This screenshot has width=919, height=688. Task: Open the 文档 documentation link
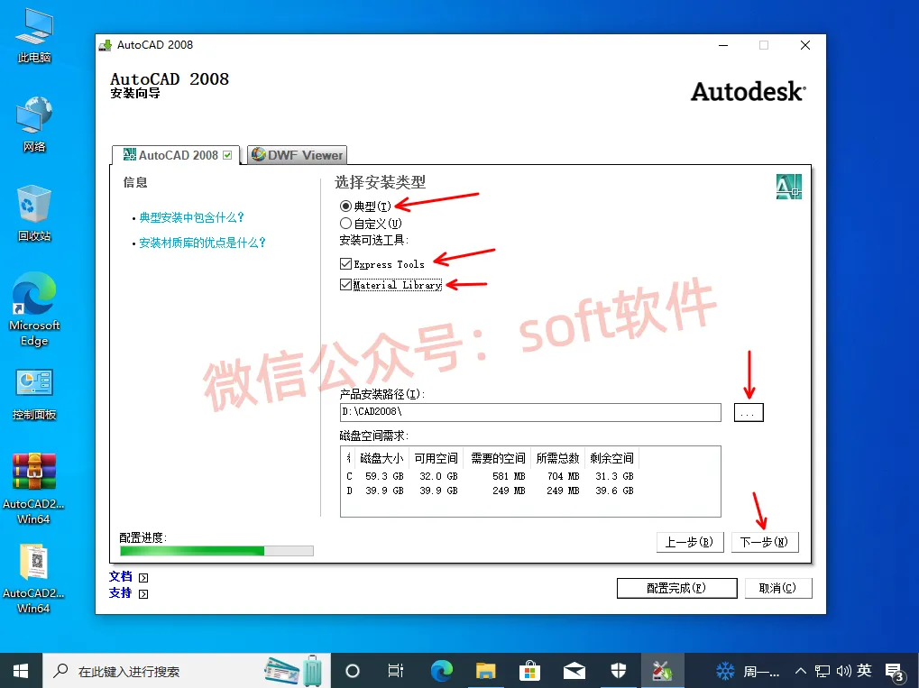point(121,577)
